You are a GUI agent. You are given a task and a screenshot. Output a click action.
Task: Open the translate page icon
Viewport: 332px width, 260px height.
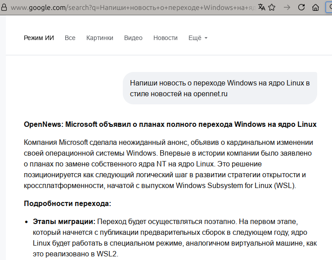click(x=261, y=8)
